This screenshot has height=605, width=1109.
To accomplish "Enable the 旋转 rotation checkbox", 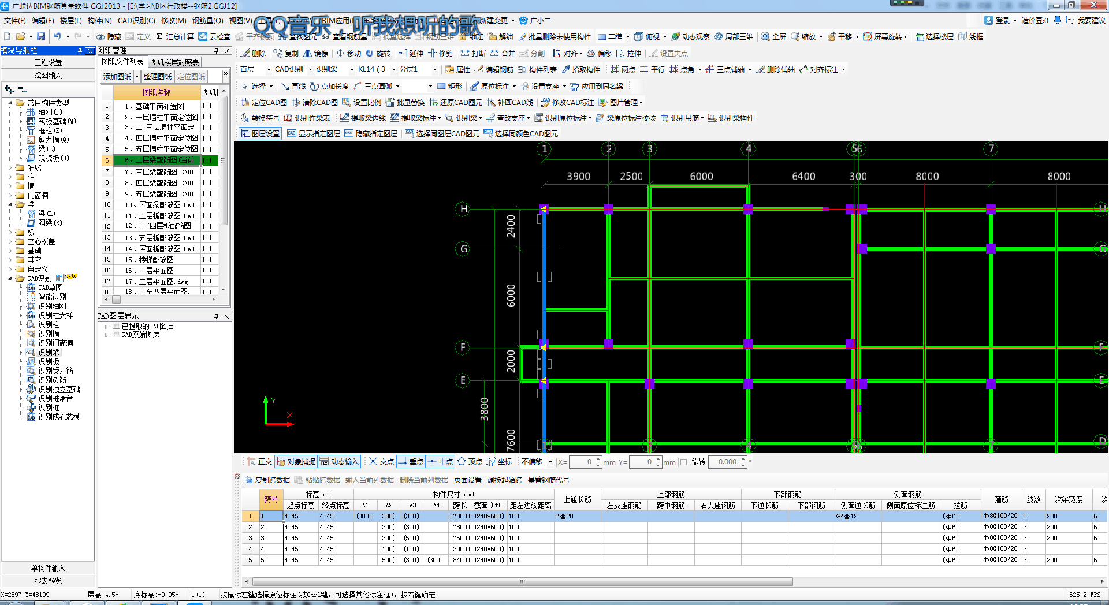I will pyautogui.click(x=684, y=462).
